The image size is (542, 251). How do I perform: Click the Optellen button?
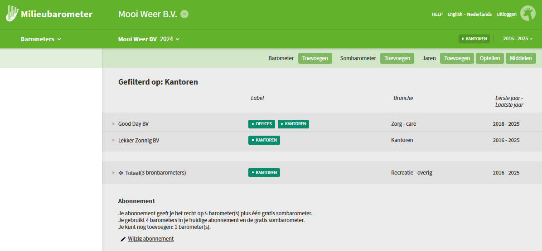click(x=489, y=58)
